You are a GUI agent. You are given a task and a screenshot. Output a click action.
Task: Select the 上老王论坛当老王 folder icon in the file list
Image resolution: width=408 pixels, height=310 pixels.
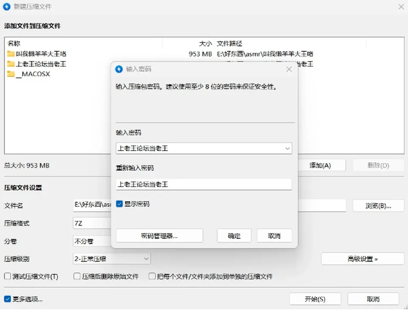coord(11,64)
